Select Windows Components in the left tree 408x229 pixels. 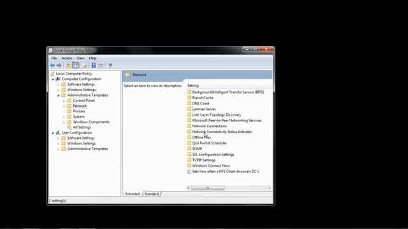point(91,122)
